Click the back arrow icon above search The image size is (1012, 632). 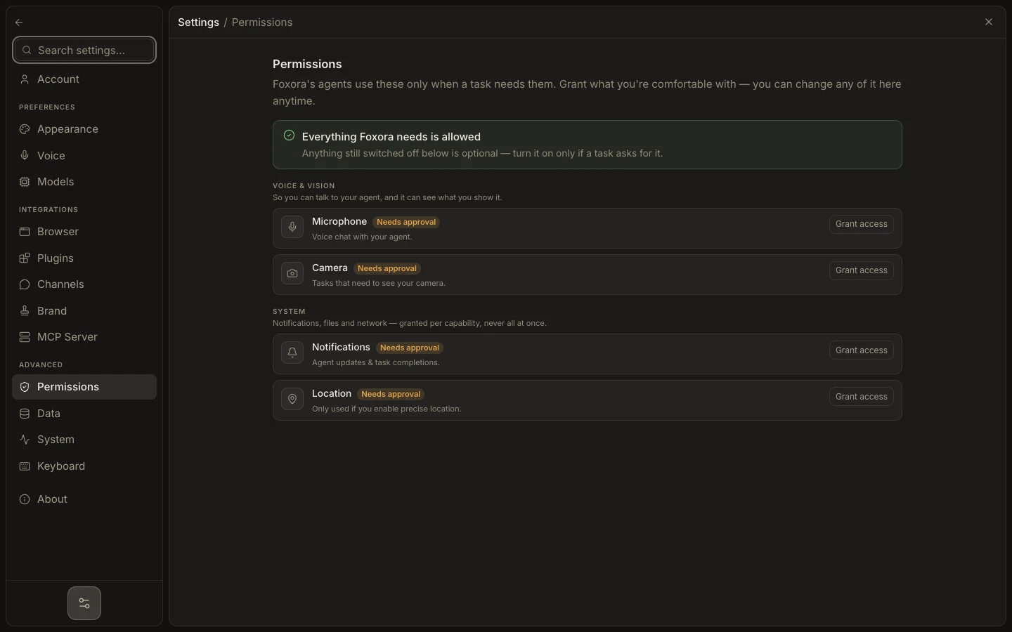pyautogui.click(x=19, y=22)
